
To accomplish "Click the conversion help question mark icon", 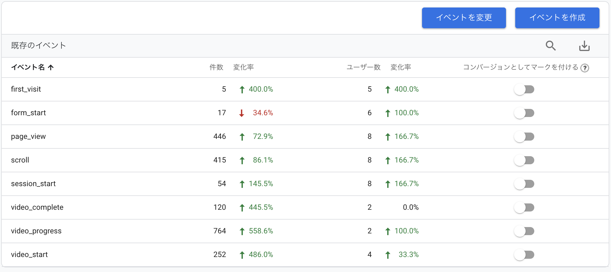I will pos(585,68).
